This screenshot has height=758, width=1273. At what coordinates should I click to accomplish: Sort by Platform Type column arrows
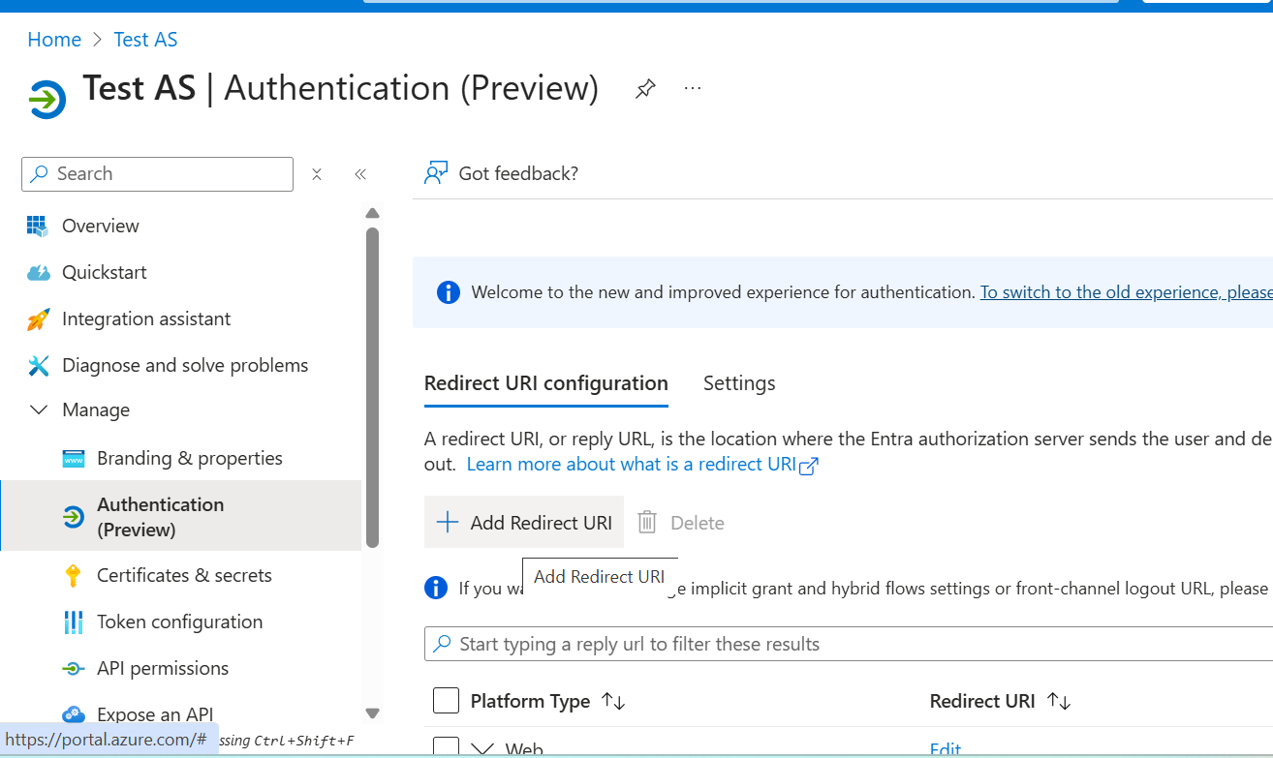(x=613, y=701)
